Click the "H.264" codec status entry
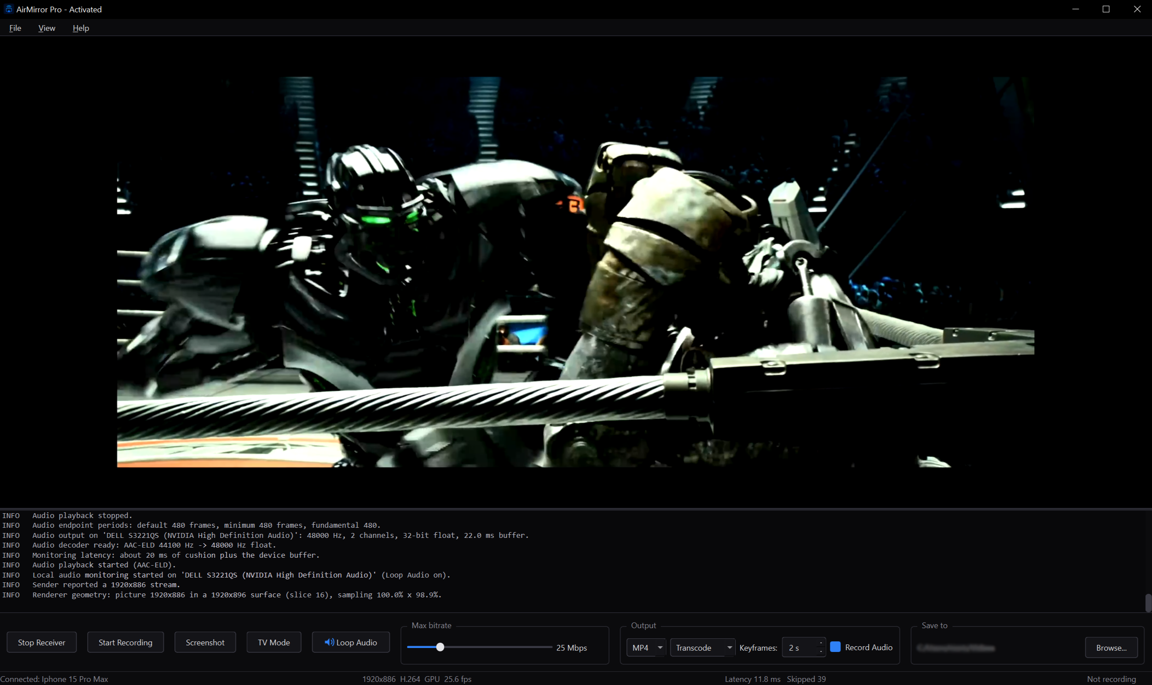Viewport: 1152px width, 685px height. pyautogui.click(x=410, y=679)
